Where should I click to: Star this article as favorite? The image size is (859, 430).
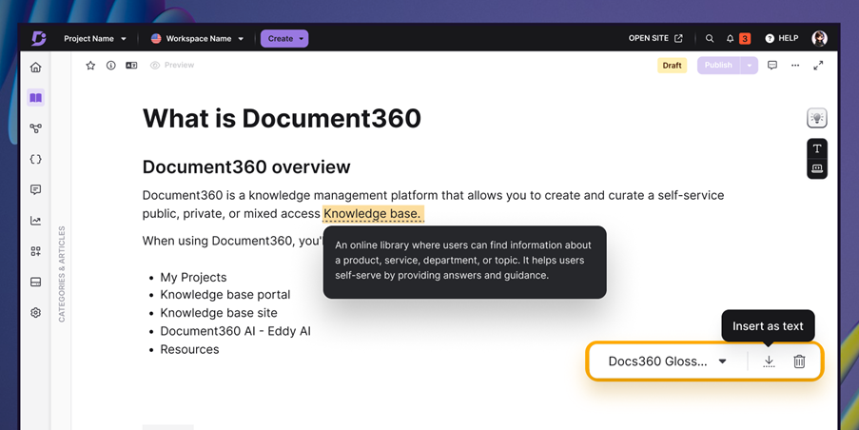(90, 66)
